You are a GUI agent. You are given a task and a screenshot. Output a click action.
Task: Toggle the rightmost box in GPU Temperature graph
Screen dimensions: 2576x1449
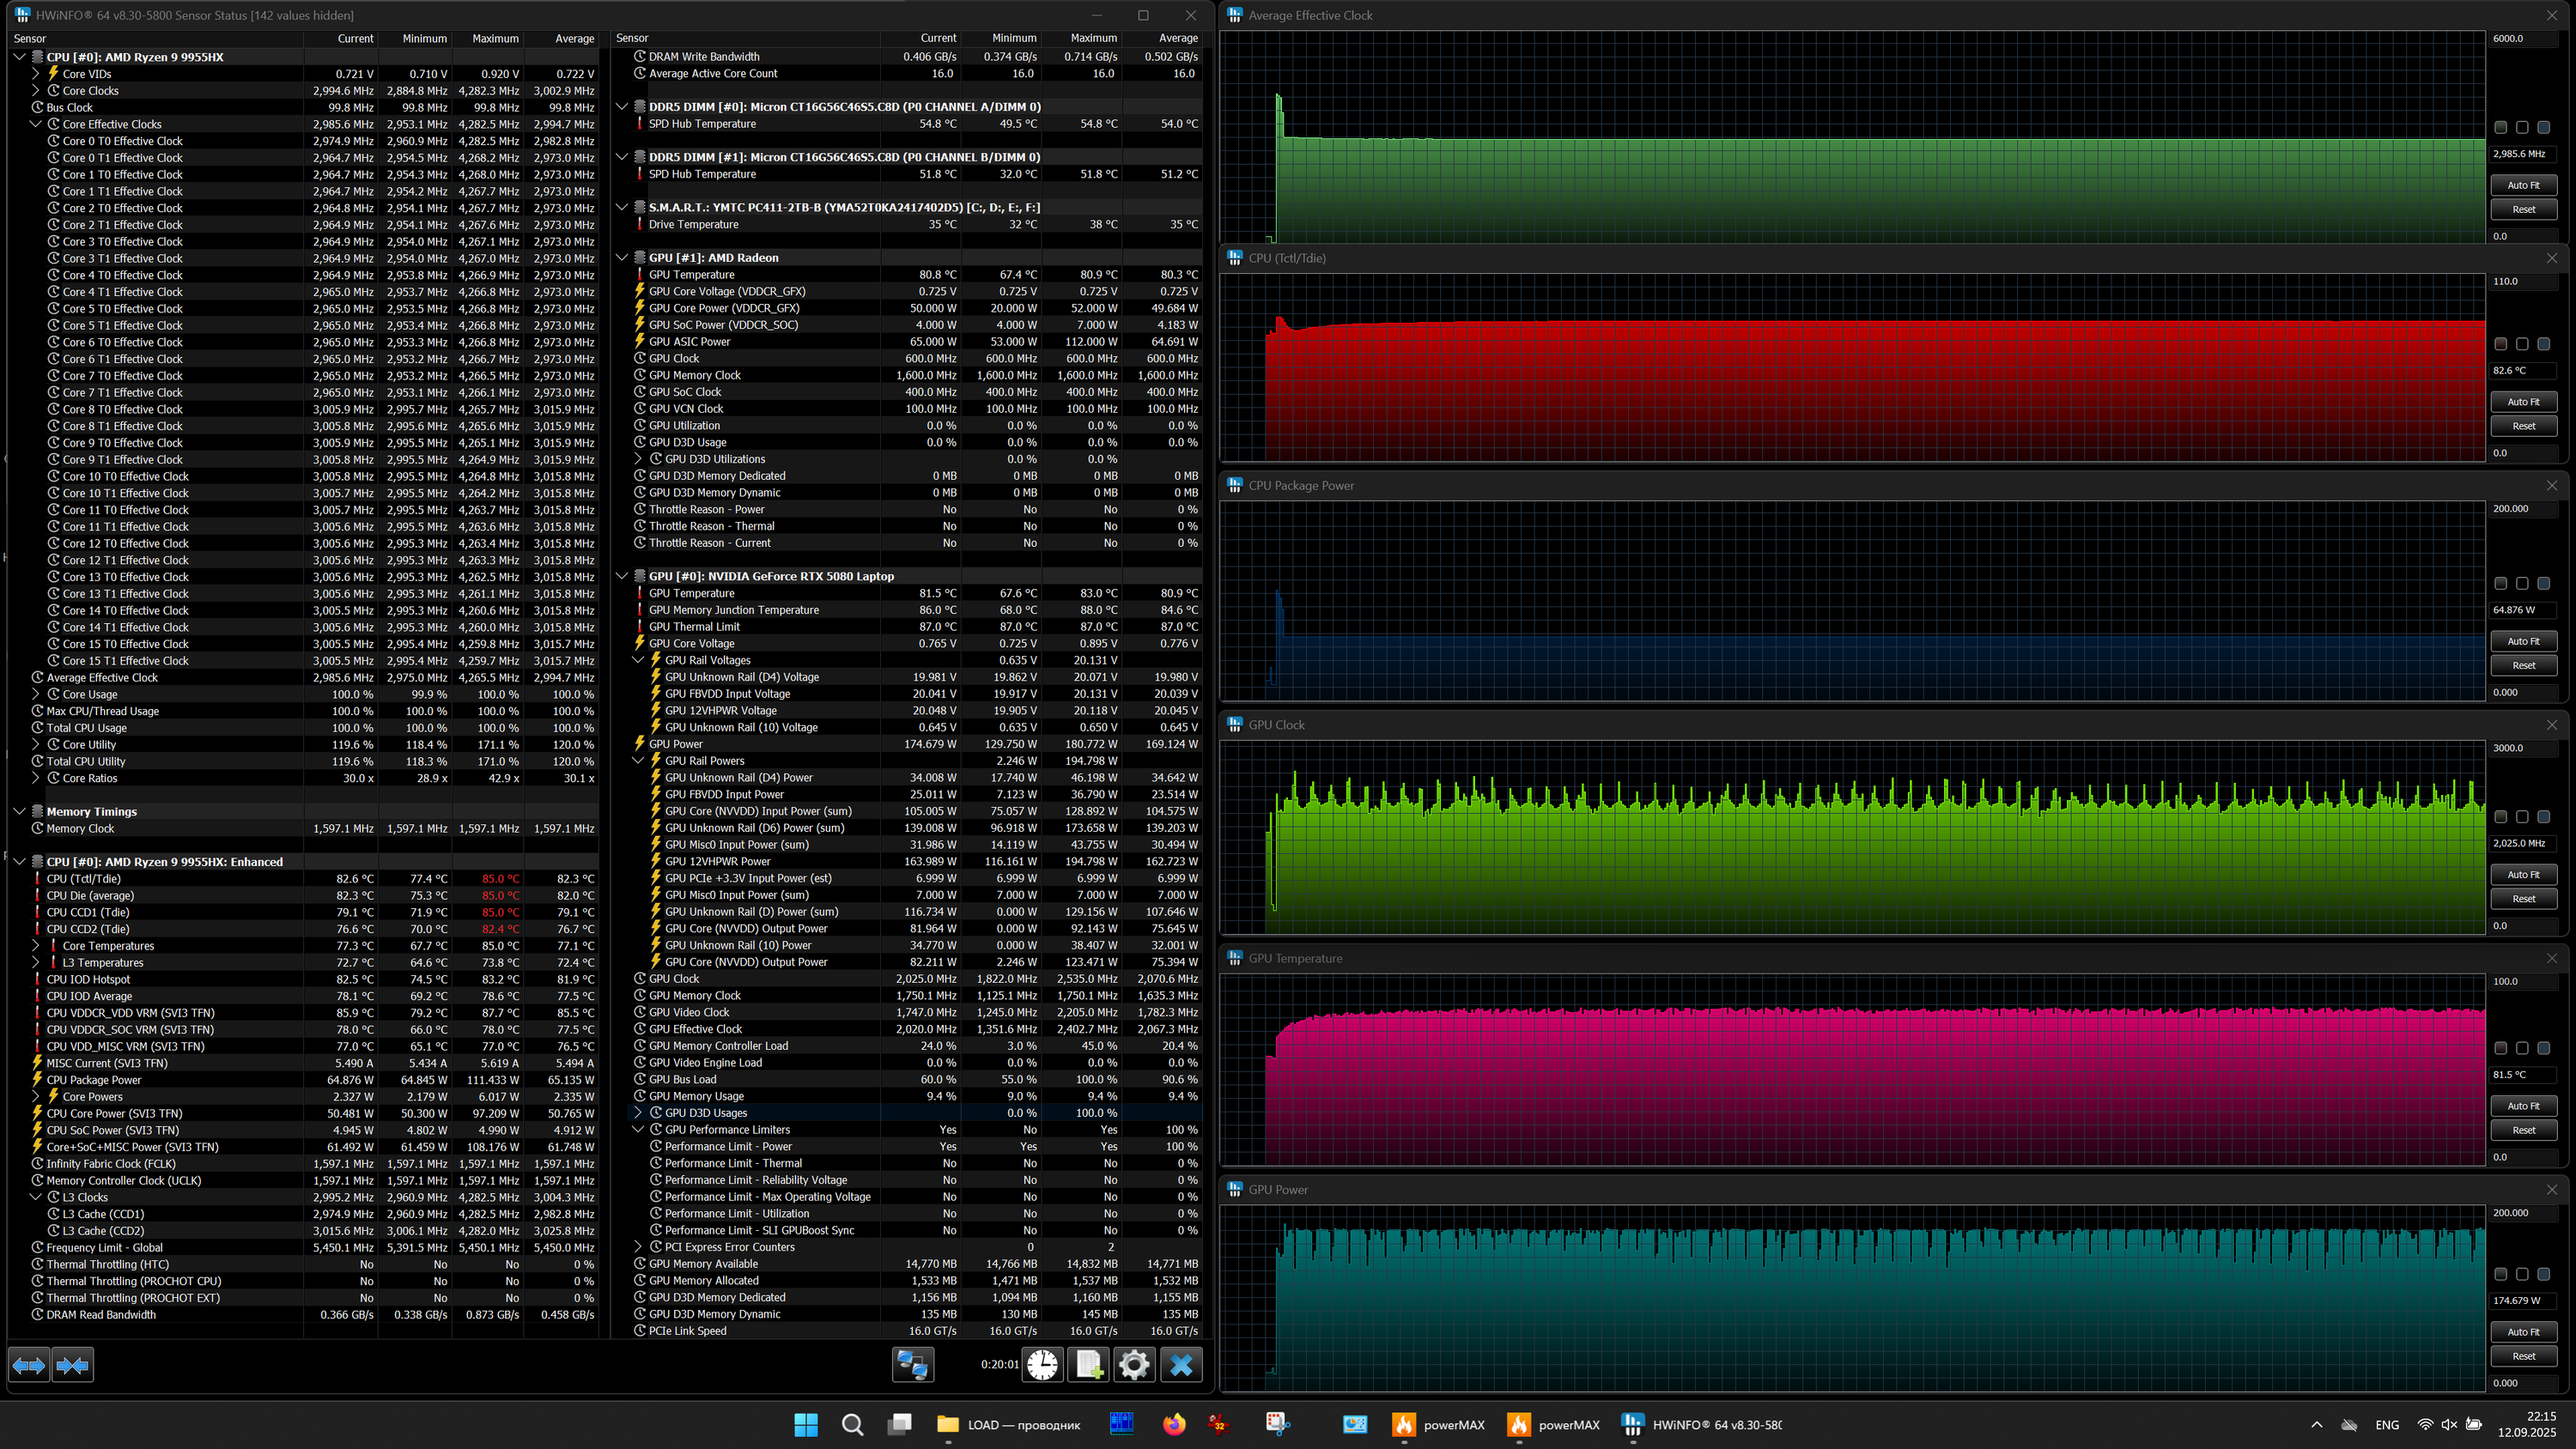[x=2543, y=1048]
